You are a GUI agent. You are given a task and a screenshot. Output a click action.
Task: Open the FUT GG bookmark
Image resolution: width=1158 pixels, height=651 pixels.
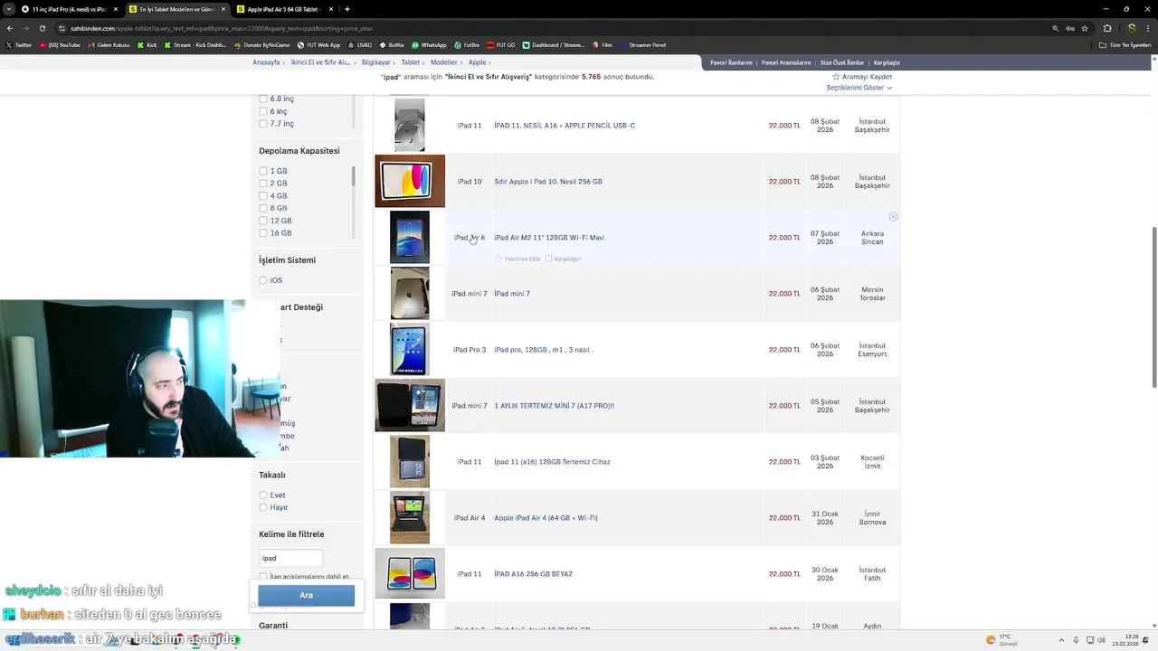click(500, 44)
